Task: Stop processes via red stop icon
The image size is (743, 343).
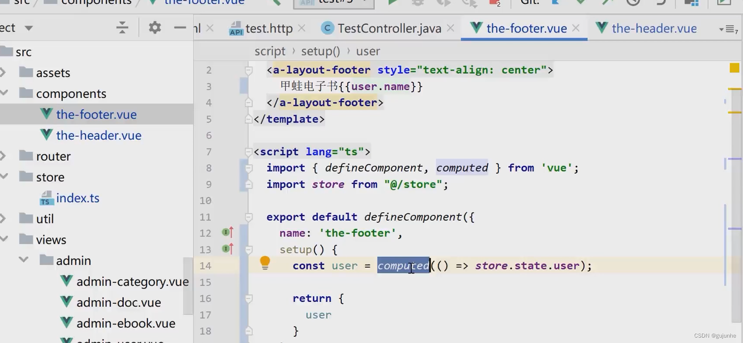Action: click(x=494, y=2)
